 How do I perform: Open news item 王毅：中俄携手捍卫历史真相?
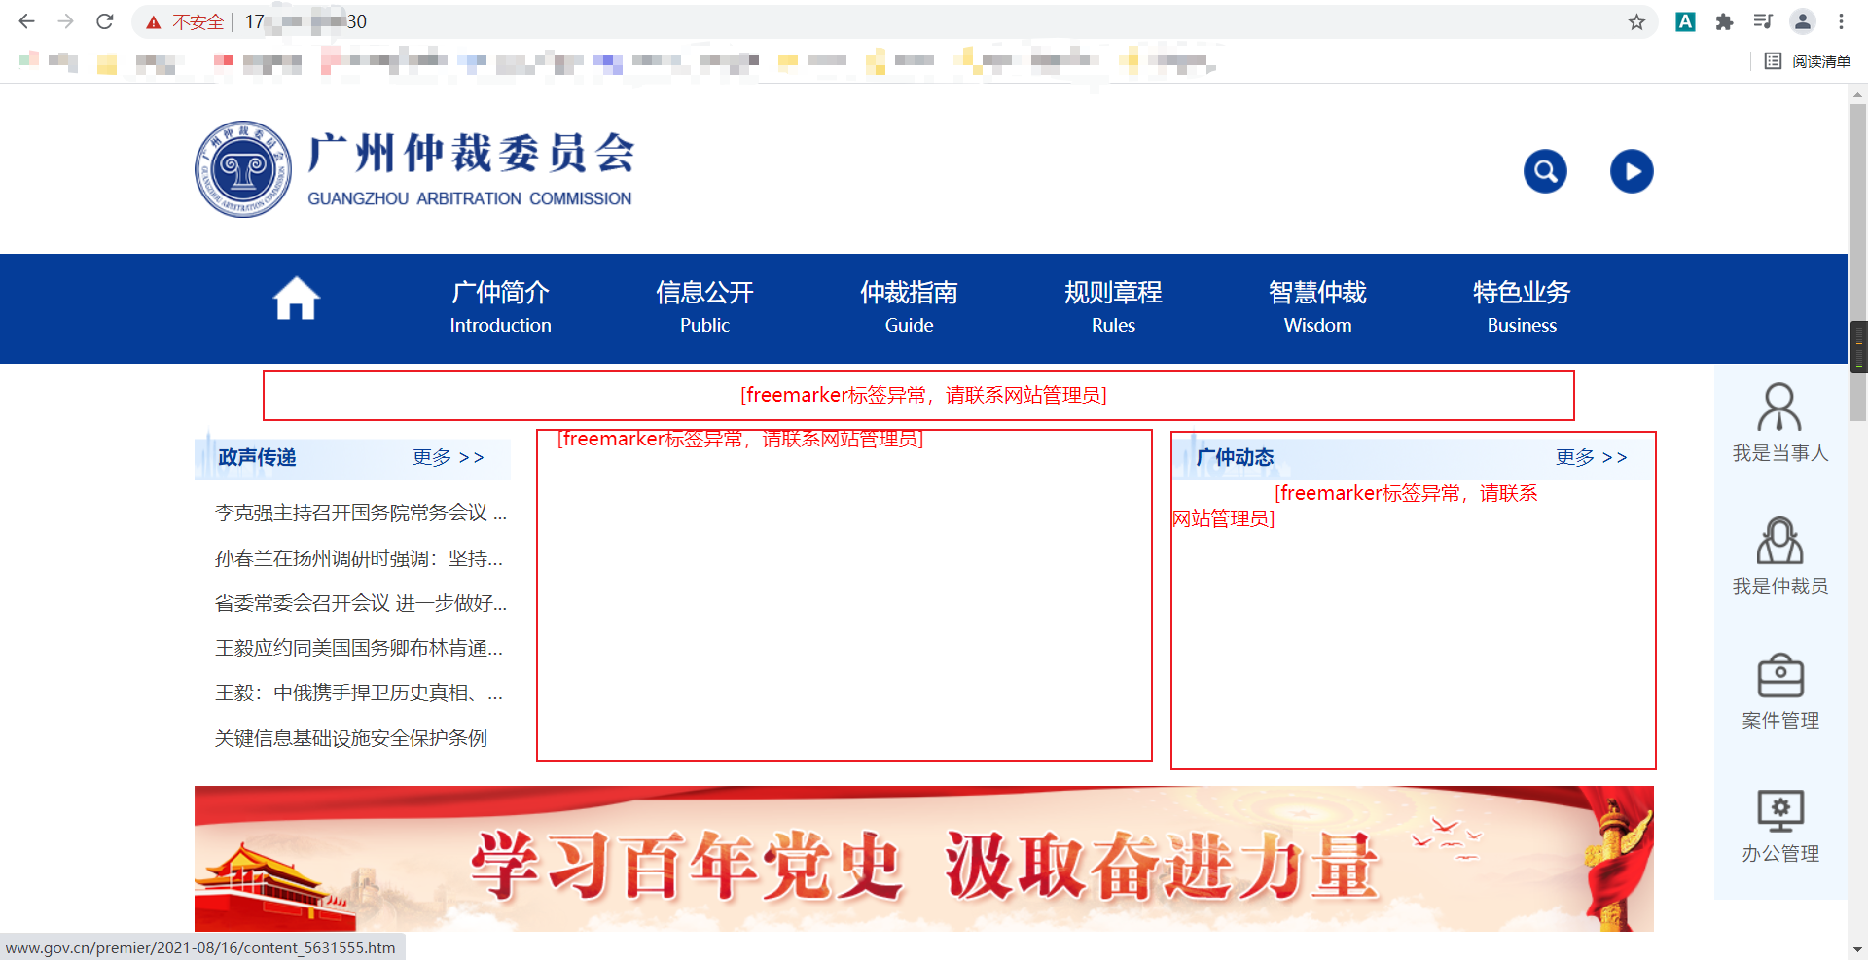[x=359, y=693]
